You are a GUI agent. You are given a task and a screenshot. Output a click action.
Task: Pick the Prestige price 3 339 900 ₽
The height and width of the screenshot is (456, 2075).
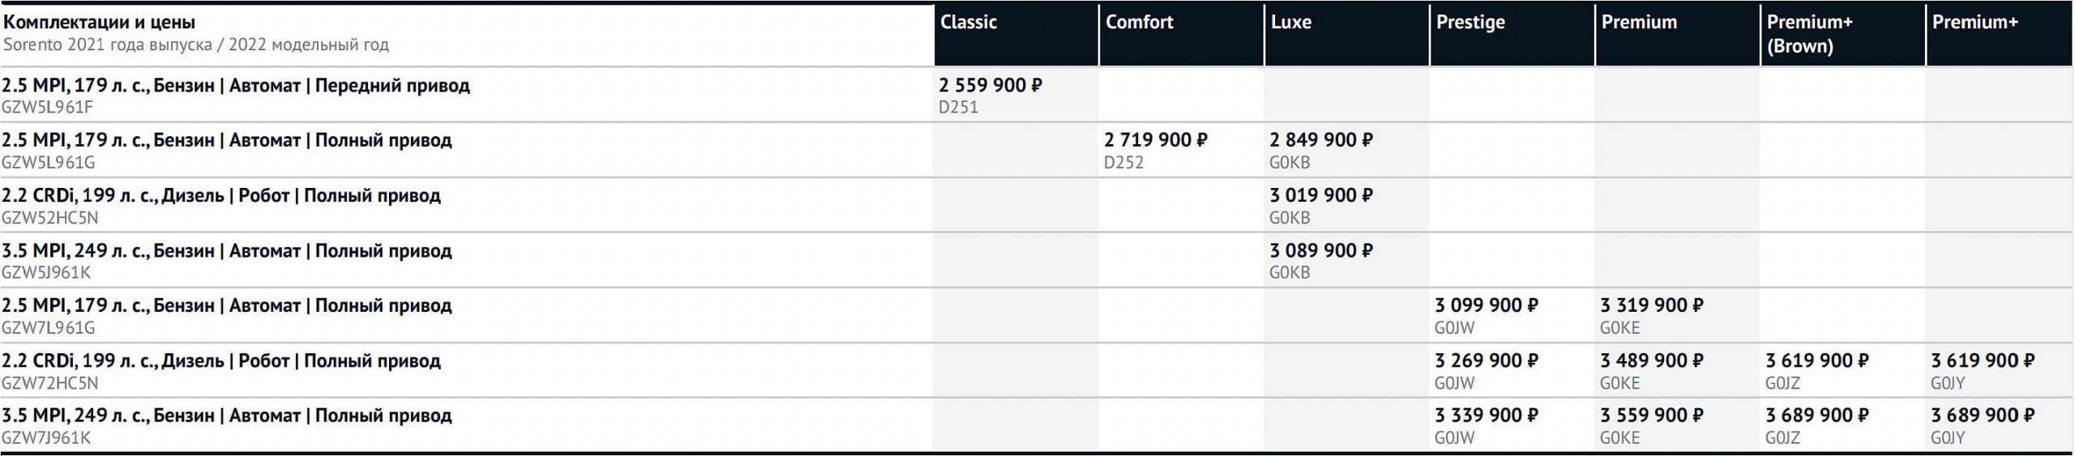pos(1486,416)
